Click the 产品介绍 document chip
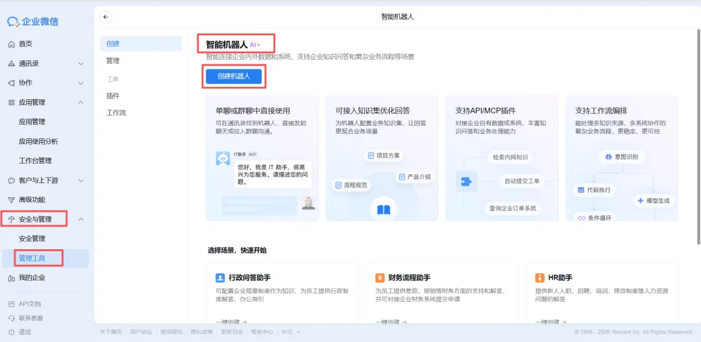 tap(415, 177)
